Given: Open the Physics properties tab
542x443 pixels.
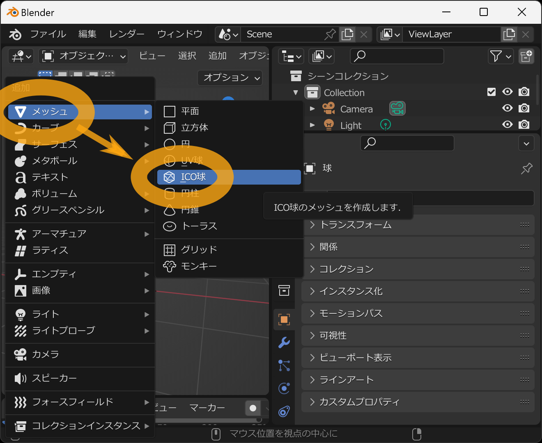Looking at the screenshot, I should tap(284, 388).
